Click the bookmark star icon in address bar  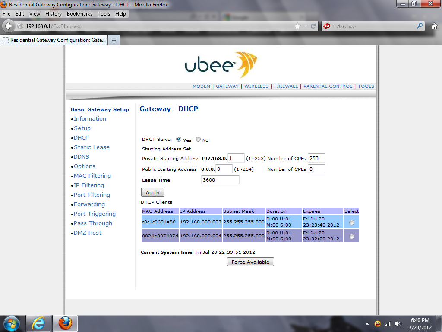(x=297, y=26)
